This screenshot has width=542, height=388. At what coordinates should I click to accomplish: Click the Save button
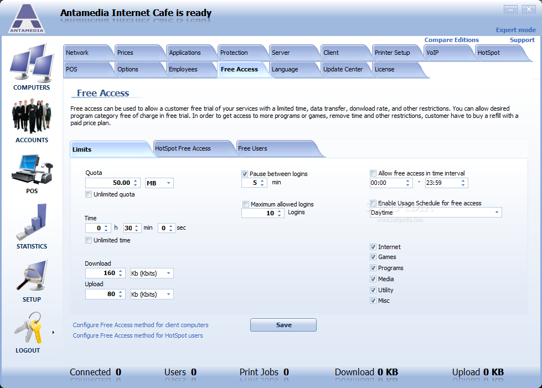[283, 325]
